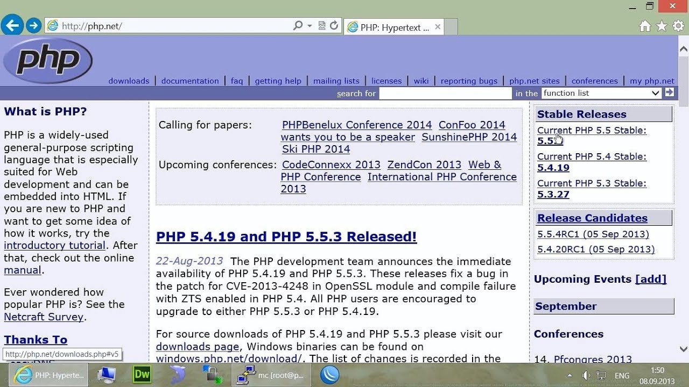Viewport: 689px width, 387px height.
Task: Click the PHP logo
Action: tap(48, 61)
